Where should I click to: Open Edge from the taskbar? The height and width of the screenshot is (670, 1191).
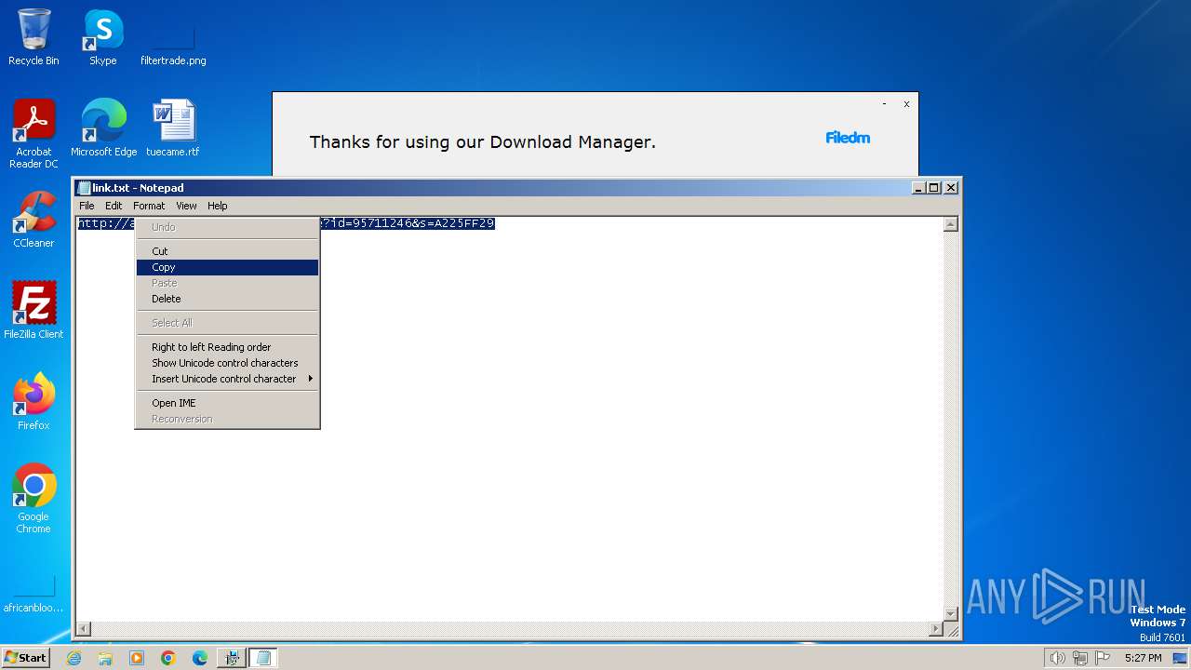tap(200, 658)
